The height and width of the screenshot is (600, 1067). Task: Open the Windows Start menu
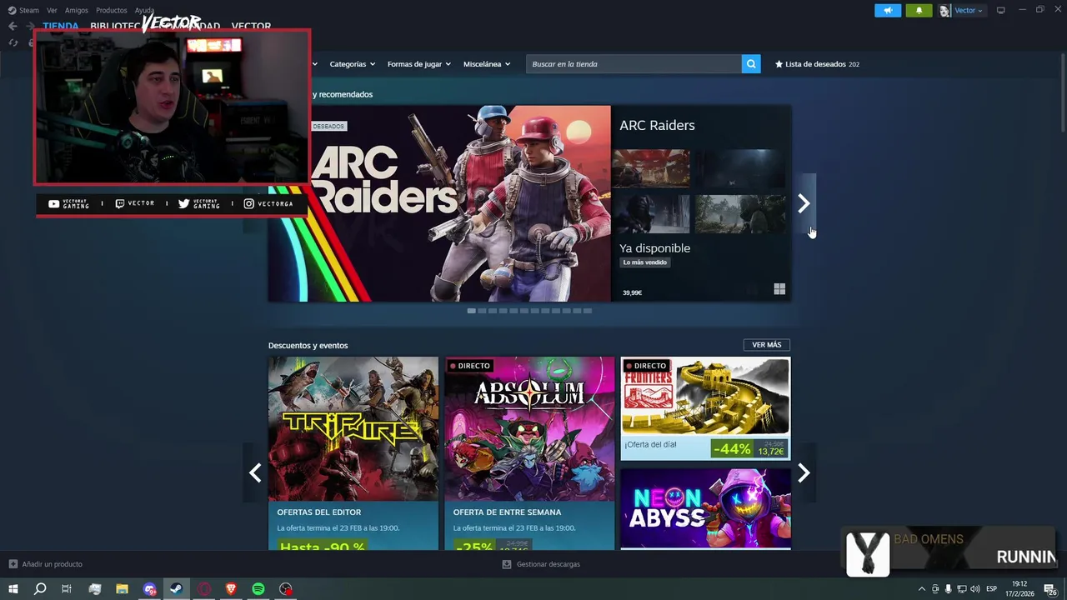[x=13, y=589]
